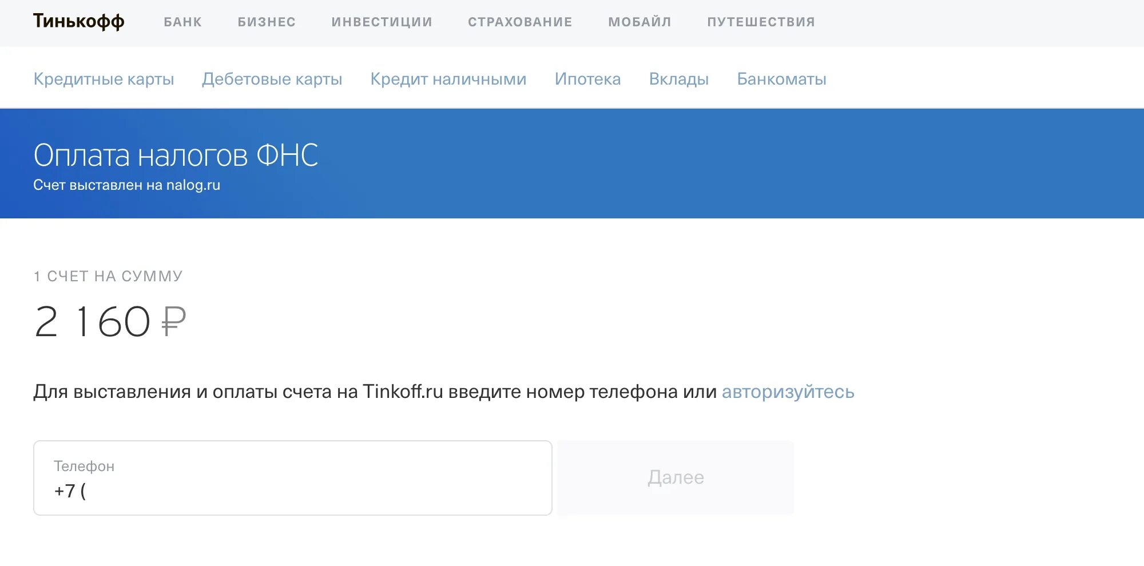1144x566 pixels.
Task: Open the БАНК section
Action: coord(183,22)
